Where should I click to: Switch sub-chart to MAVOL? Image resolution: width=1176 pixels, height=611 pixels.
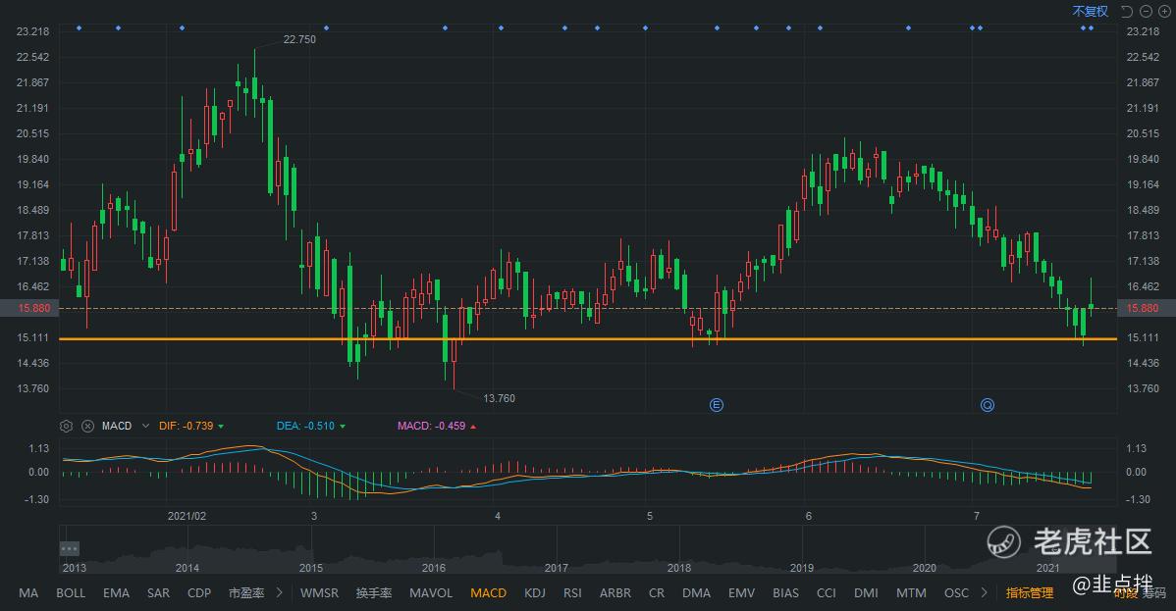431,593
